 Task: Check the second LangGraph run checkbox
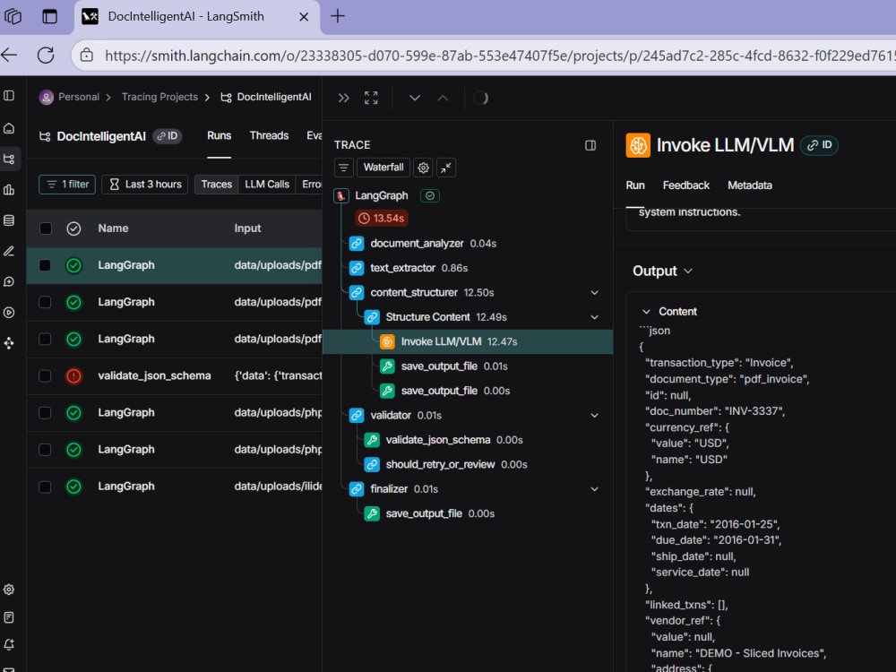[x=45, y=302]
